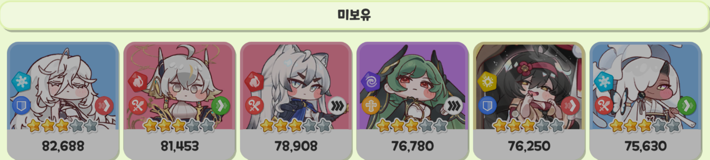Click the triple arrow icon on 78,908 card
The height and width of the screenshot is (160, 710).
[x=337, y=106]
